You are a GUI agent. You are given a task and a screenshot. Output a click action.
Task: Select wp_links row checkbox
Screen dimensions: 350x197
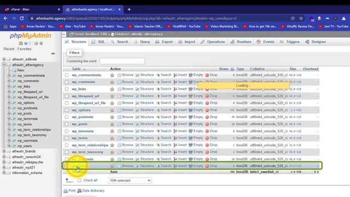point(67,89)
